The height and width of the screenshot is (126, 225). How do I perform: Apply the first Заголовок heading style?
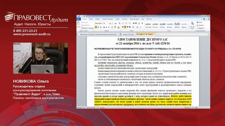pos(162,25)
